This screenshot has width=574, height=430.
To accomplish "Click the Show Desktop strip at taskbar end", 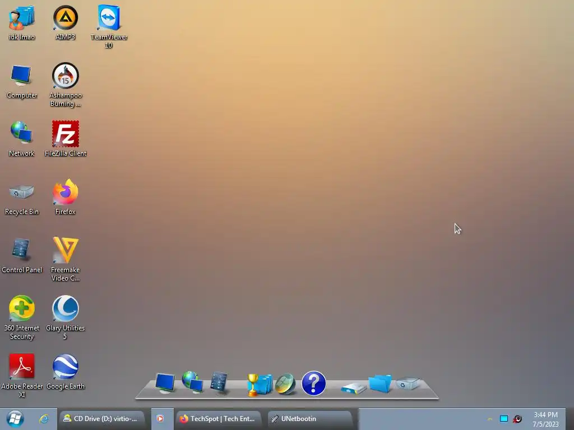I will click(x=570, y=419).
